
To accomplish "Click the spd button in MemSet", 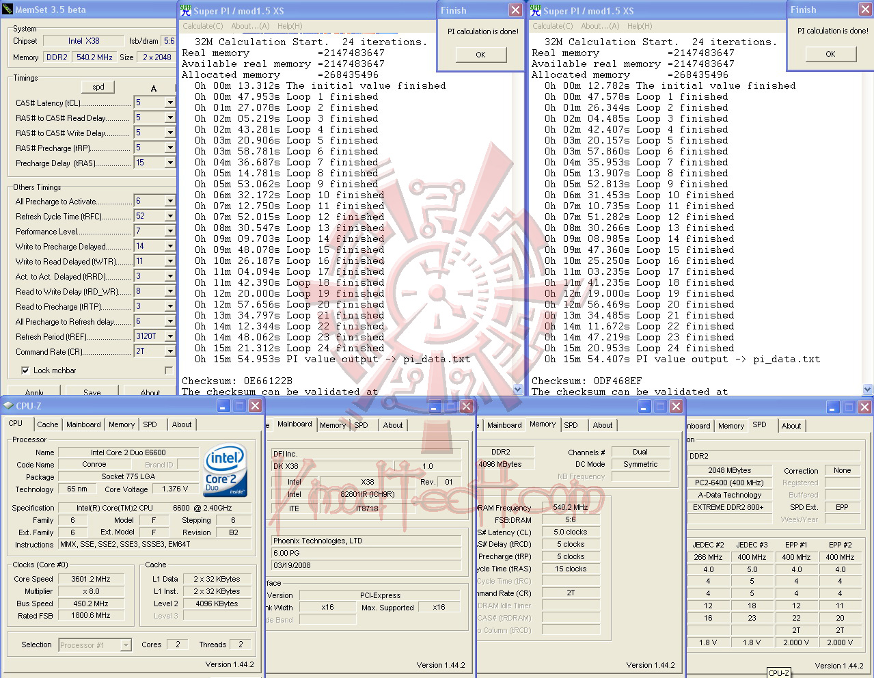I will (98, 87).
